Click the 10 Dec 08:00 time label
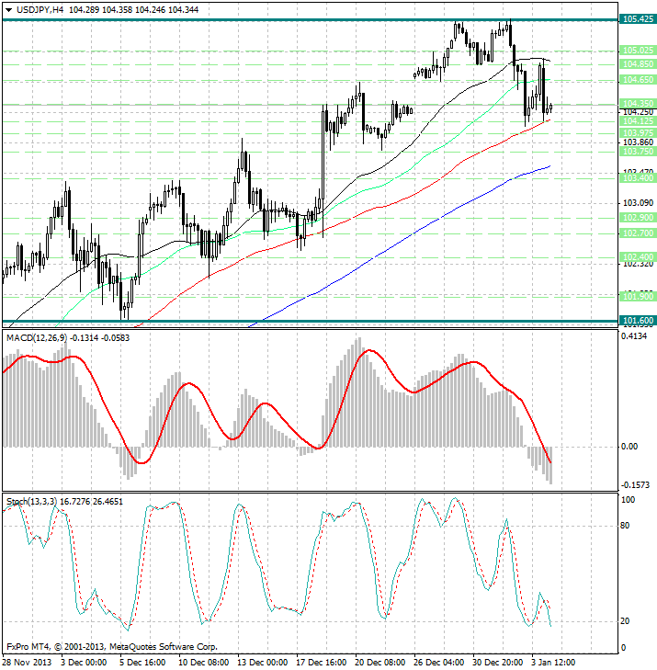Image resolution: width=657 pixels, height=670 pixels. tap(203, 663)
